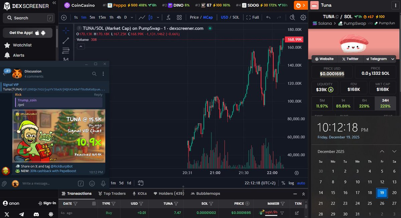Switch to Holders (439) tab
The image size is (401, 218).
pyautogui.click(x=169, y=194)
